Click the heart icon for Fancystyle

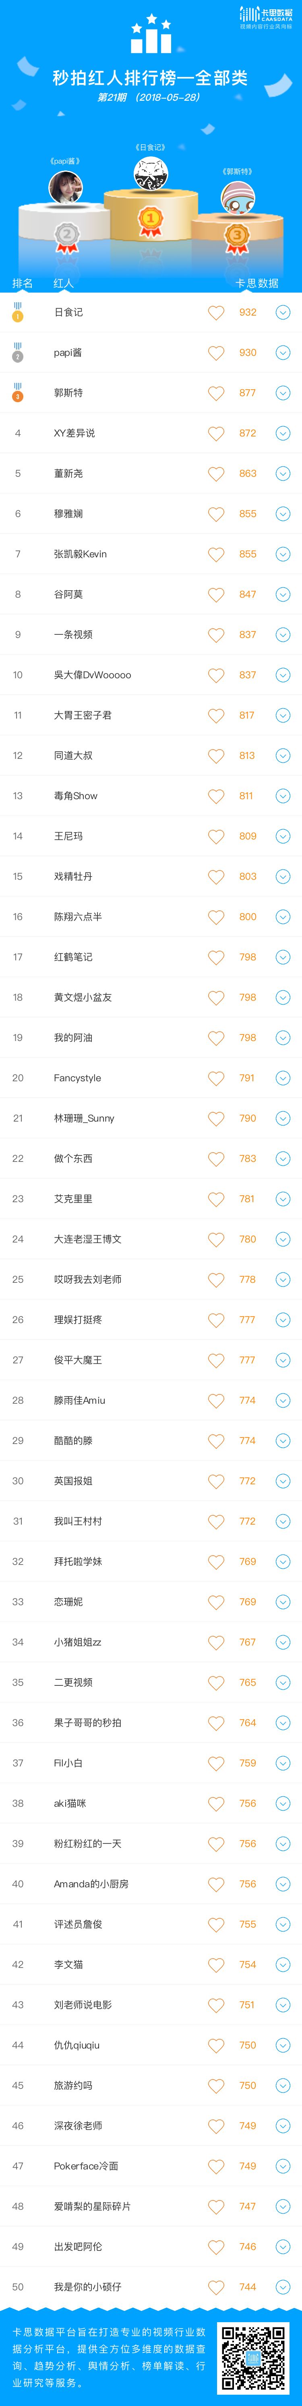click(x=215, y=1078)
